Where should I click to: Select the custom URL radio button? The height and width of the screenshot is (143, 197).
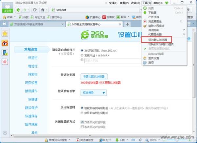click(82, 60)
